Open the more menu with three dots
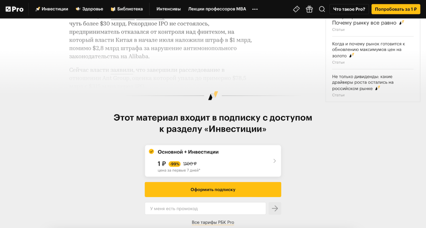 255,9
